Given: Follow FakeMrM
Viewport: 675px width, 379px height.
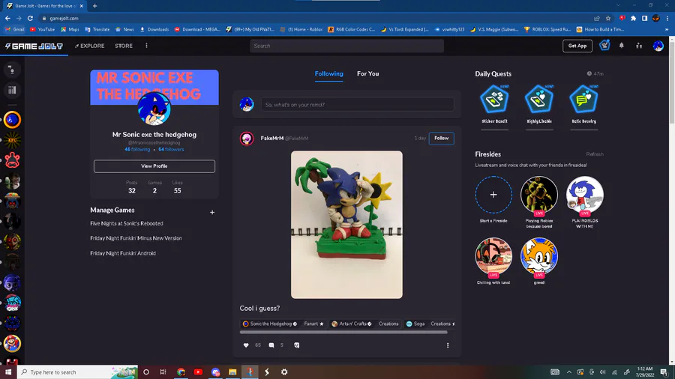Looking at the screenshot, I should tap(441, 139).
